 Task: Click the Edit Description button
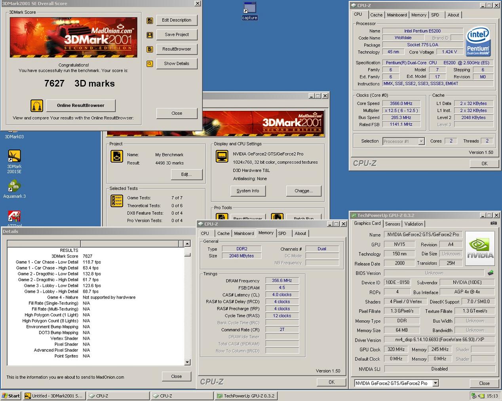(x=177, y=20)
